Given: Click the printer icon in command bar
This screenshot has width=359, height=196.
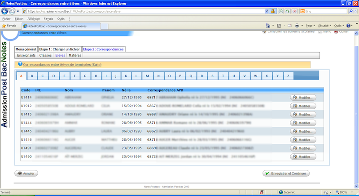Looking at the screenshot, I should (x=297, y=26).
